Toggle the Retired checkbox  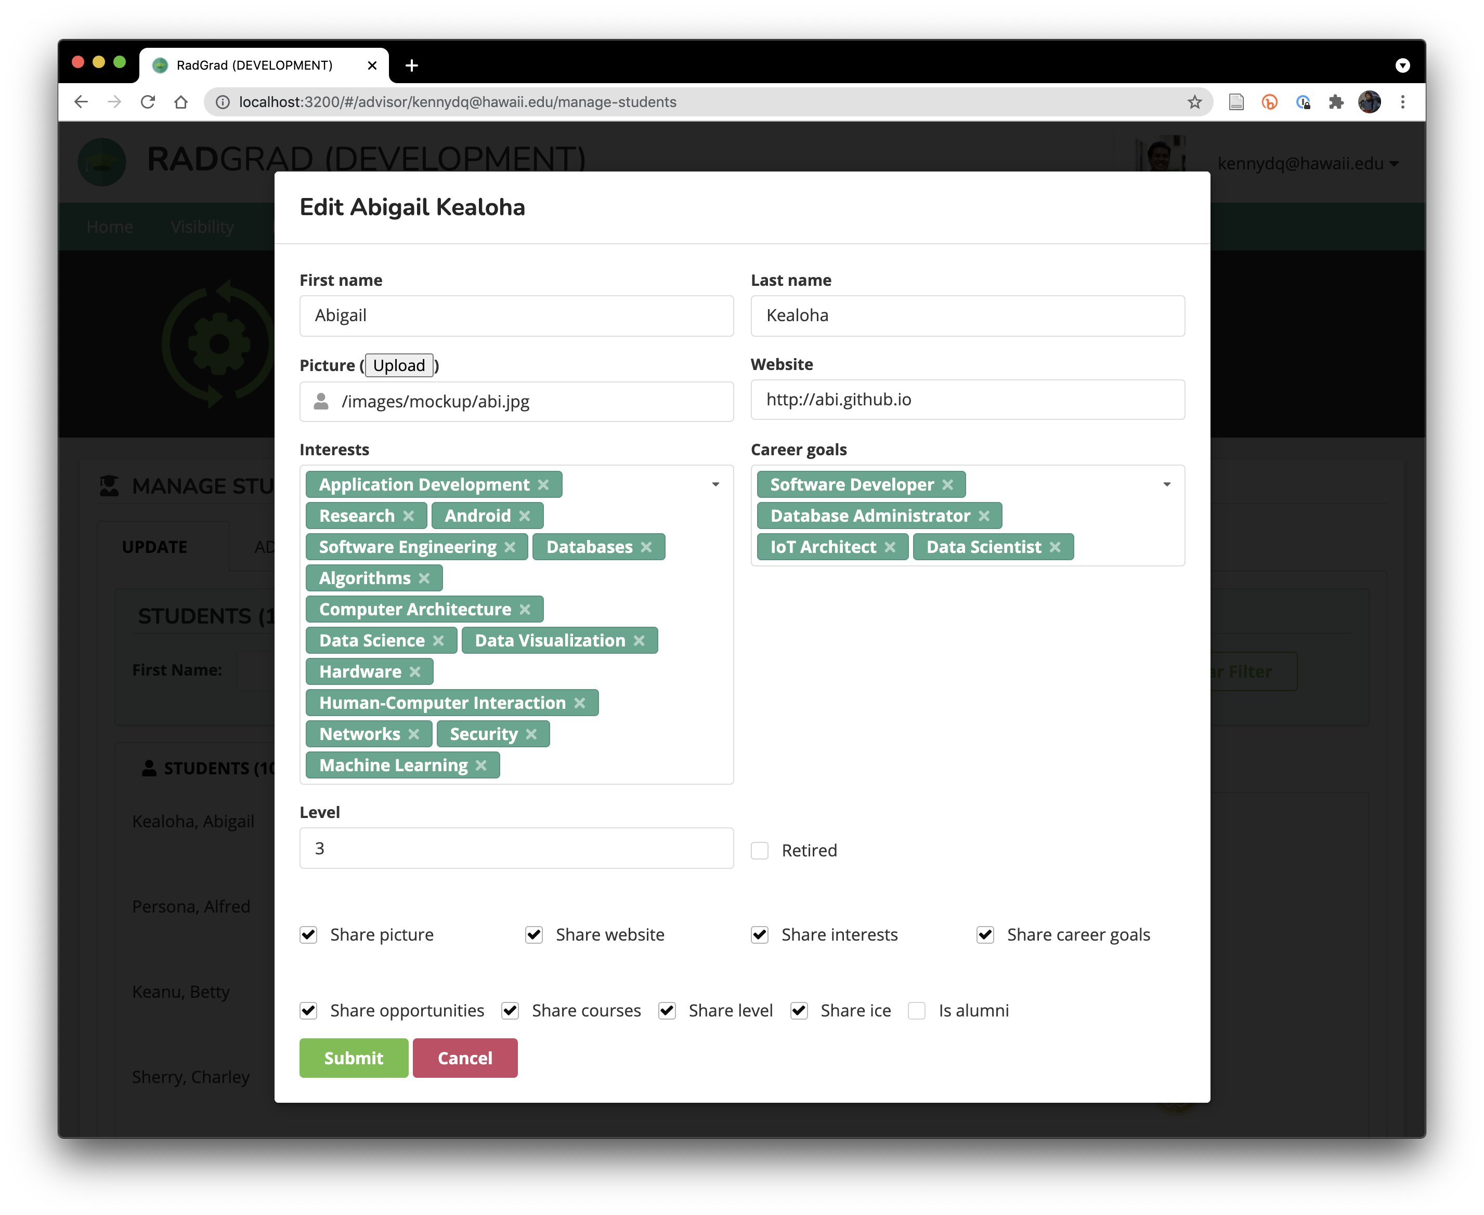(x=760, y=851)
